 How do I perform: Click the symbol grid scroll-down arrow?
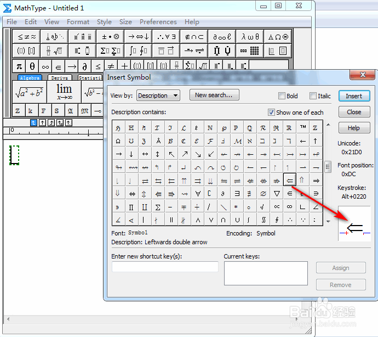tap(328, 221)
